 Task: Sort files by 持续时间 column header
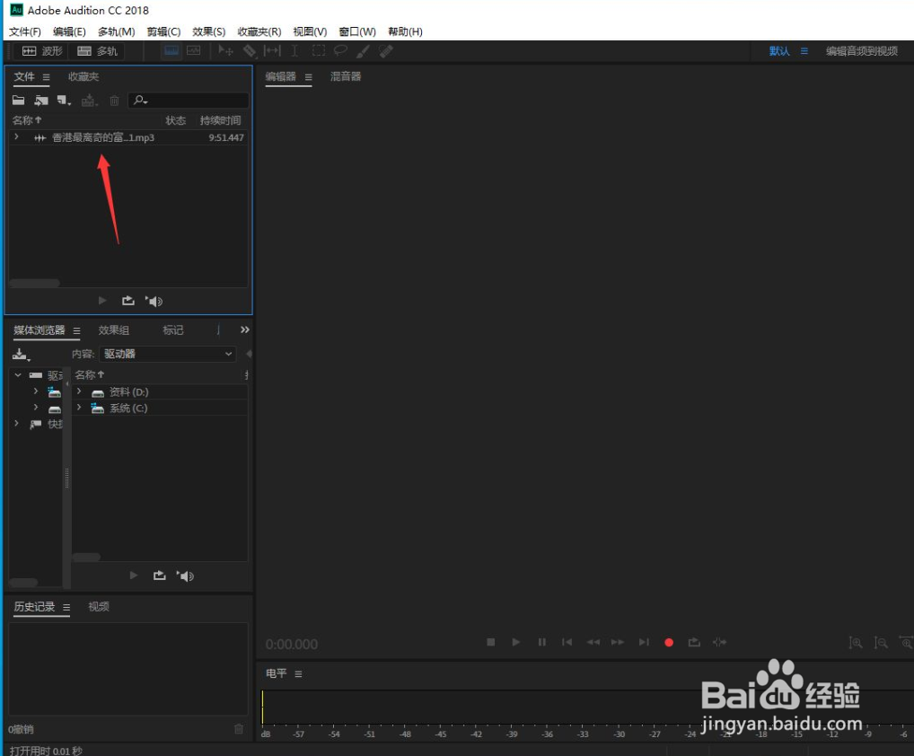click(220, 120)
